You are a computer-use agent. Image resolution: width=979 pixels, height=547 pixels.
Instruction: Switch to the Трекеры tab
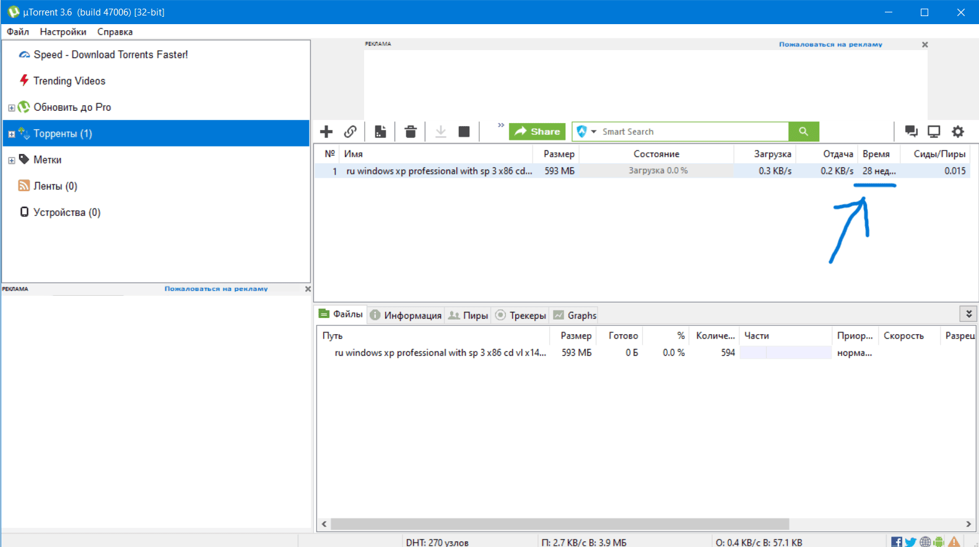coord(521,315)
